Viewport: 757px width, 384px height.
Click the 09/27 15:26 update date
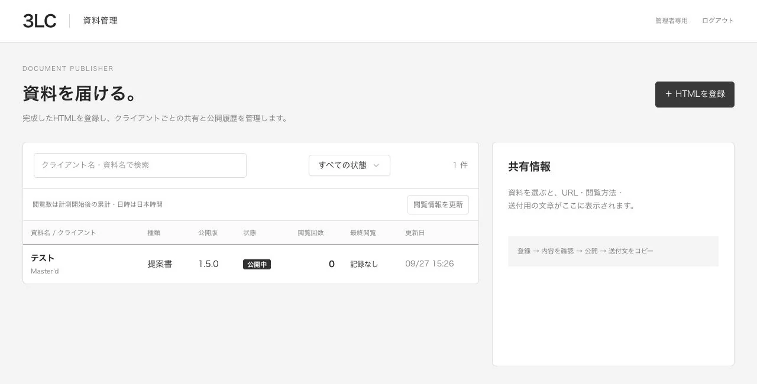point(429,264)
